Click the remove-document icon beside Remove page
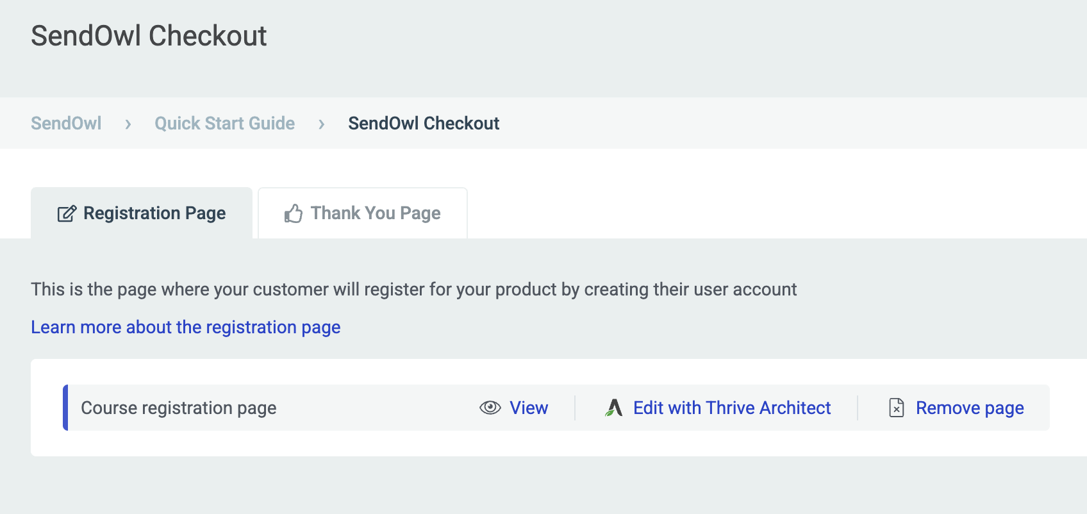 [895, 408]
